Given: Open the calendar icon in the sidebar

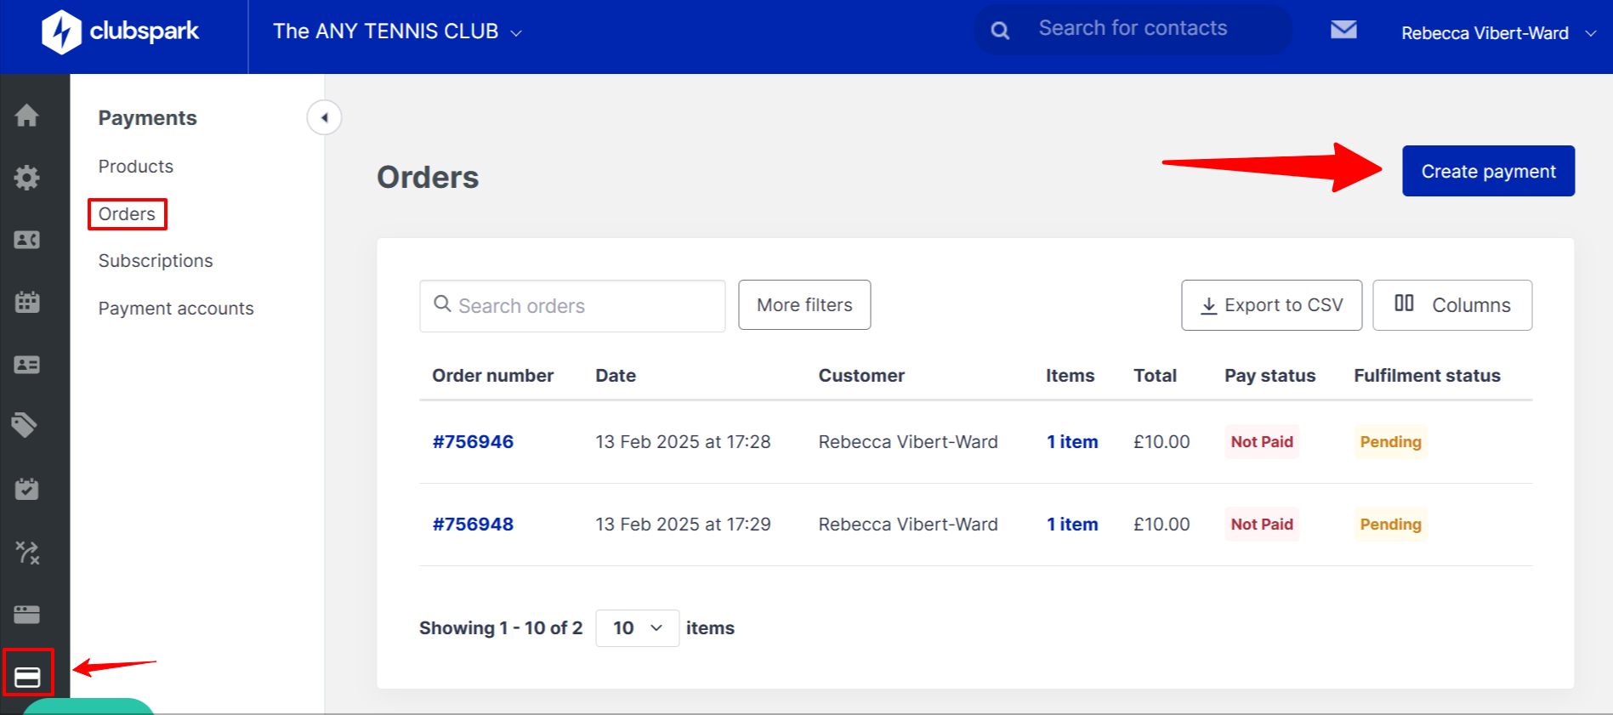Looking at the screenshot, I should [26, 302].
